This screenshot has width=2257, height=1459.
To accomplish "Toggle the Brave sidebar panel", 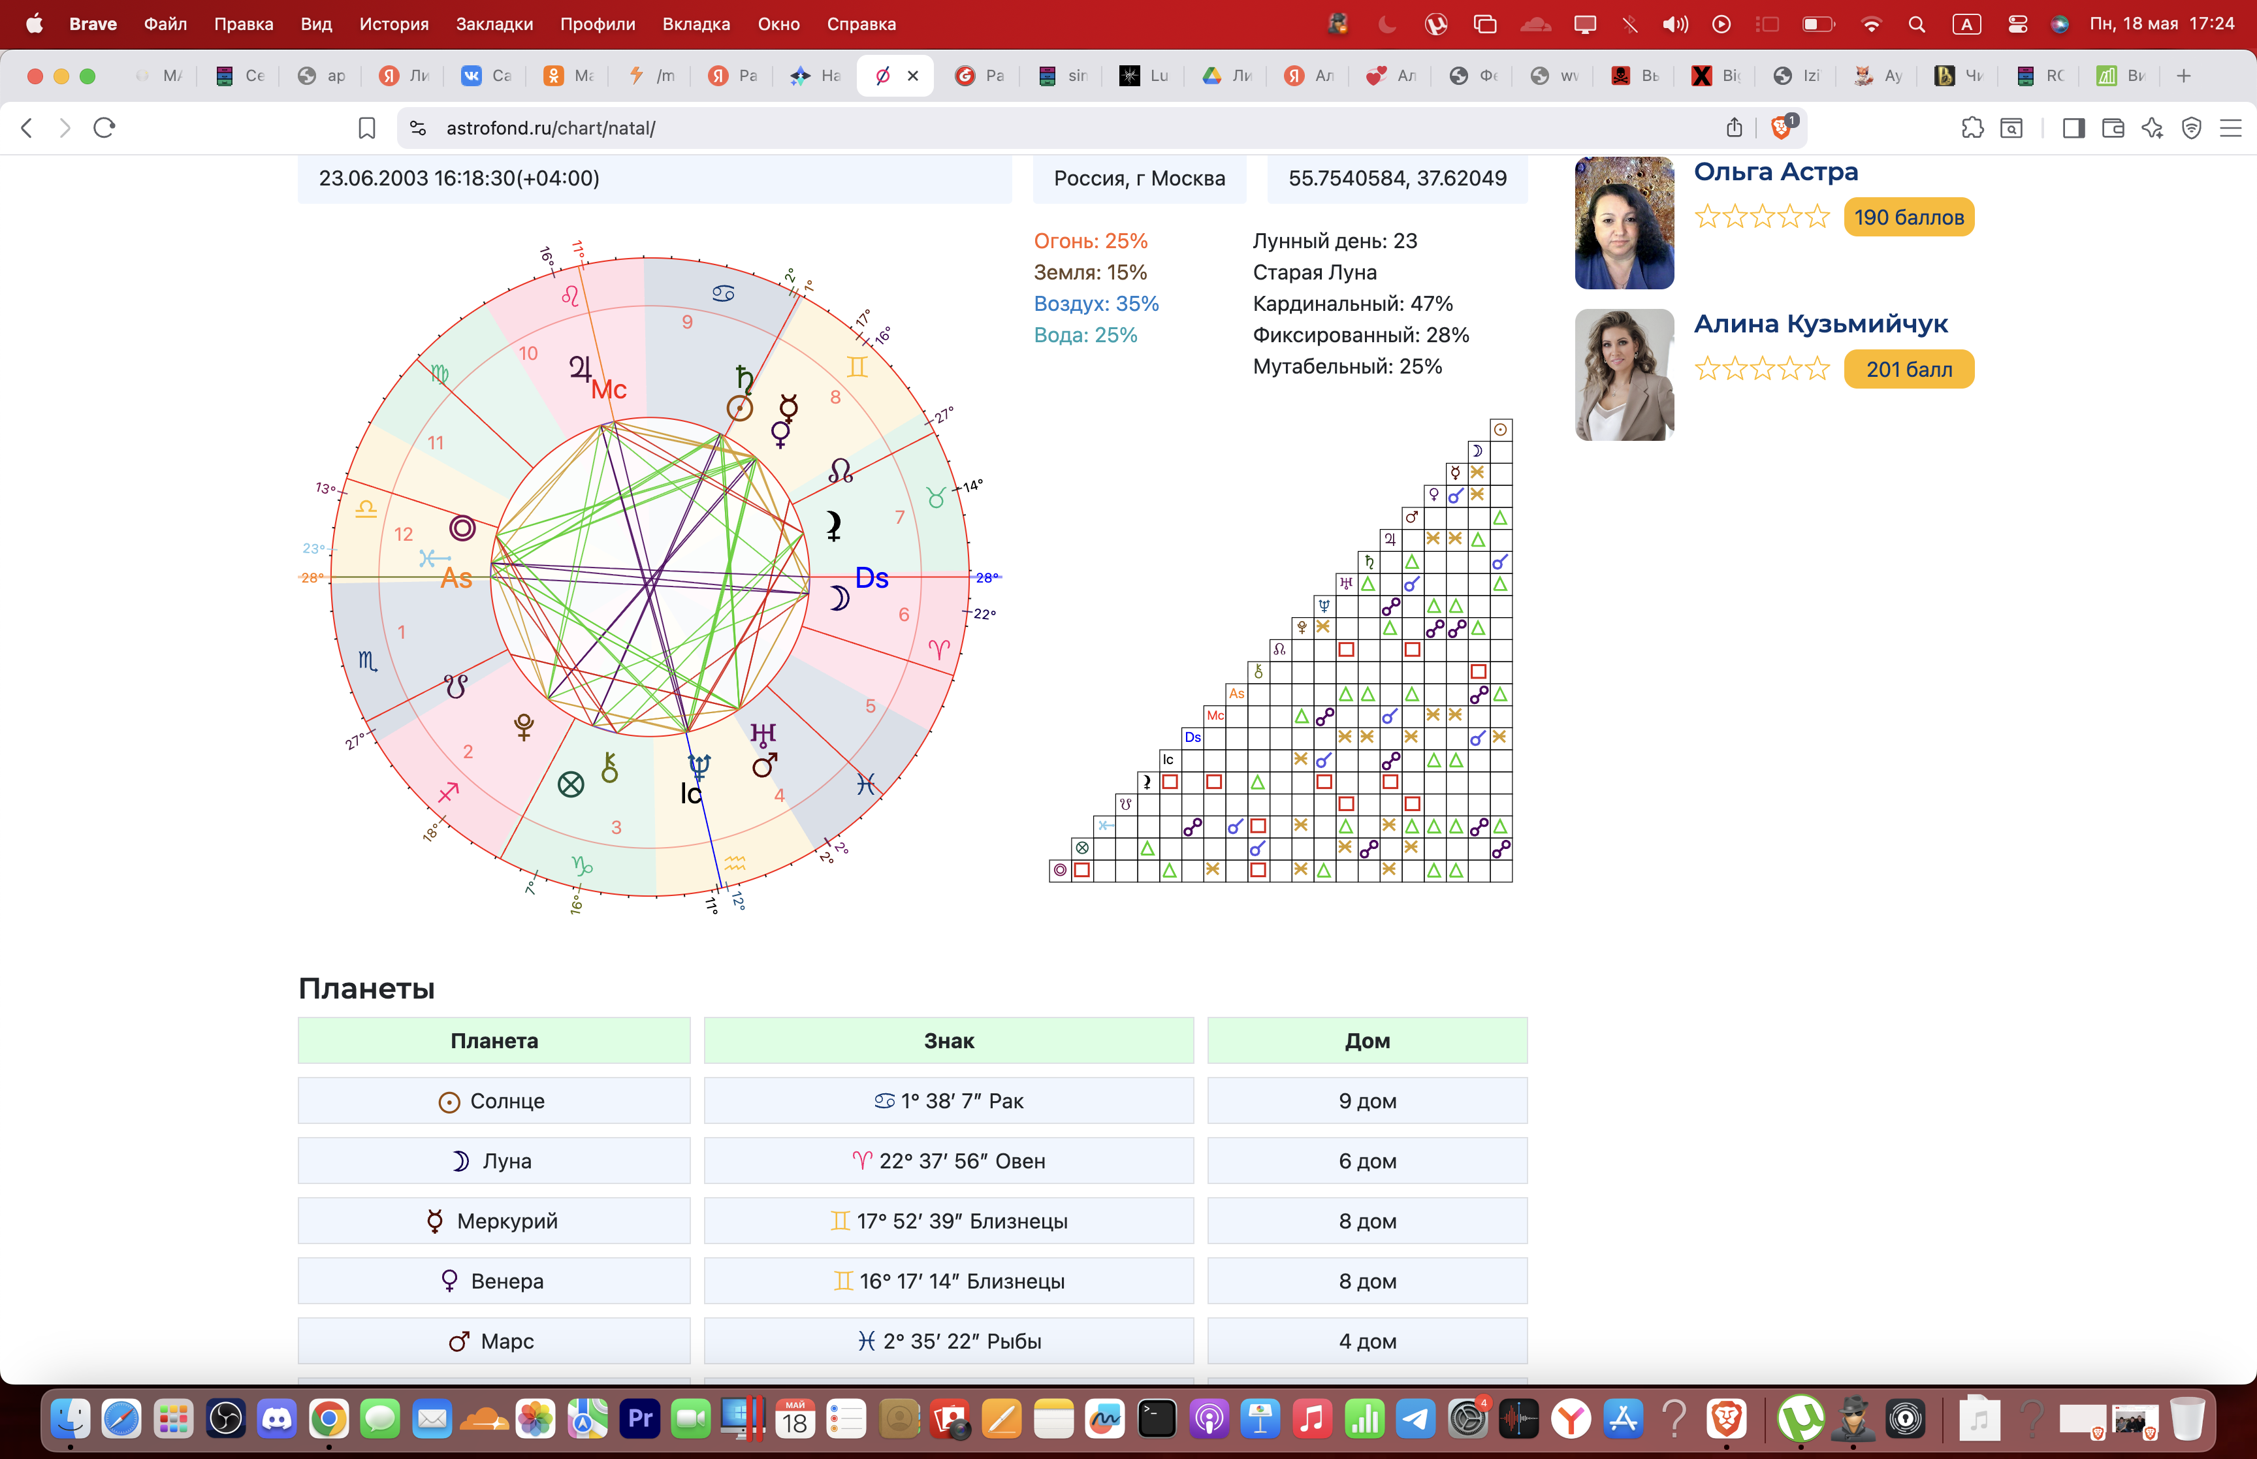I will pos(2073,128).
